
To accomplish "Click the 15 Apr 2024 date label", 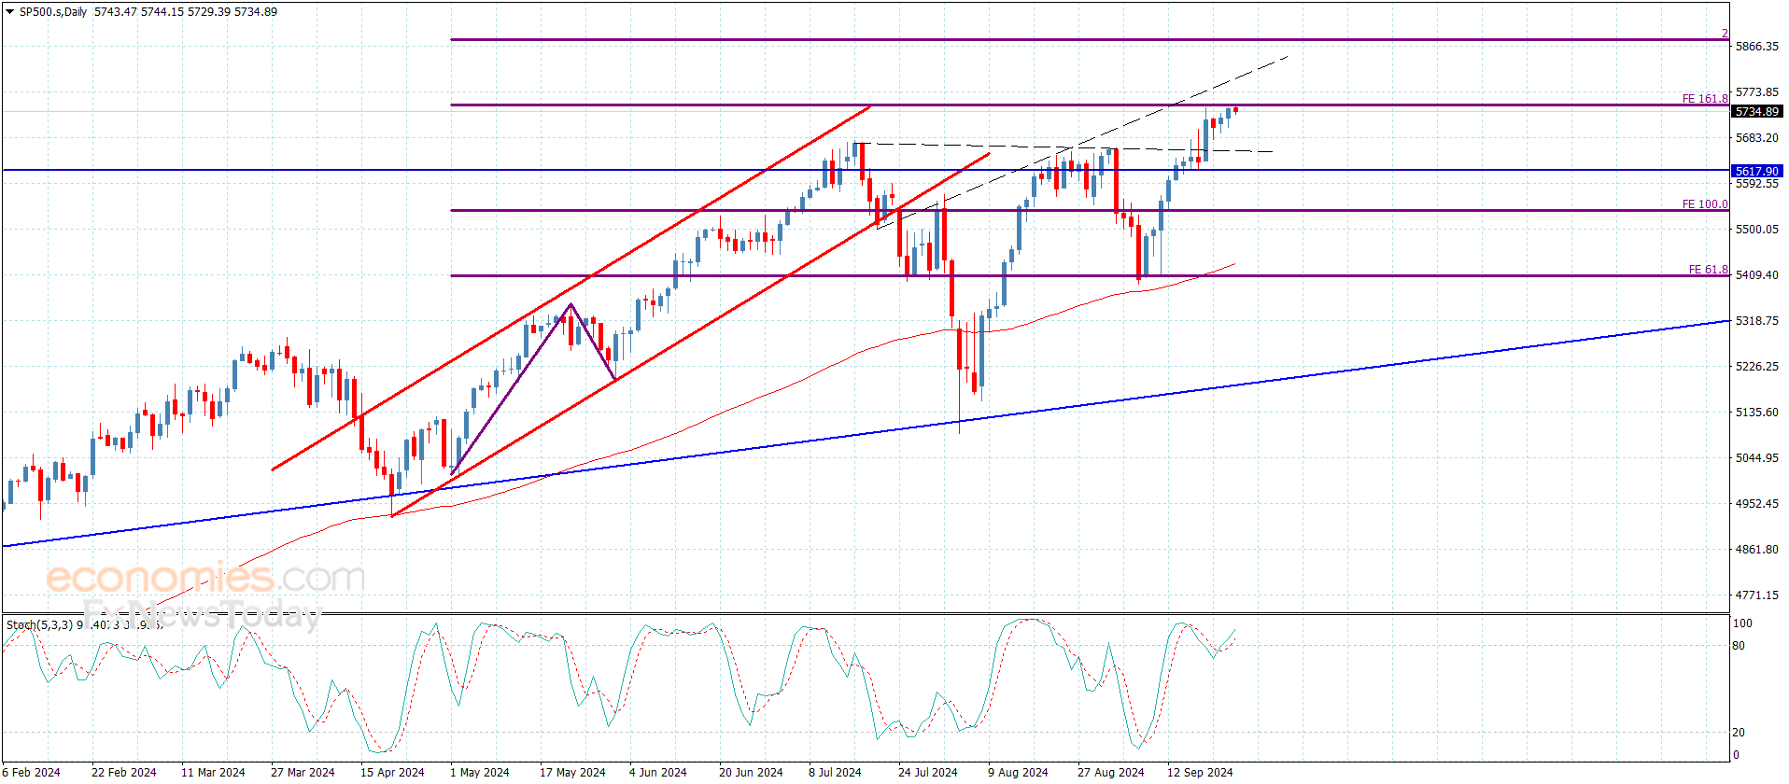I will [392, 772].
